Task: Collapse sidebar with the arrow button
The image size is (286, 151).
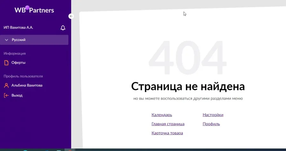Action: pos(71,16)
